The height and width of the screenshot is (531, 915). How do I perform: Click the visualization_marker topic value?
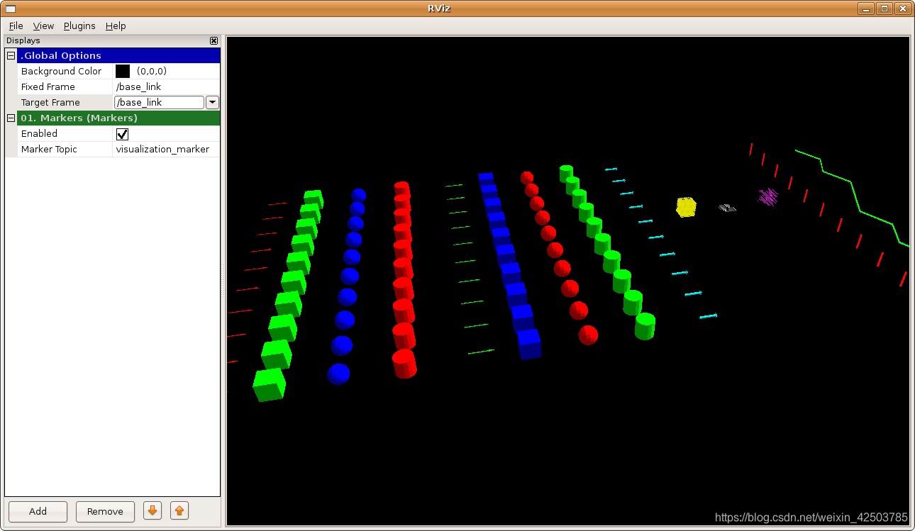162,149
